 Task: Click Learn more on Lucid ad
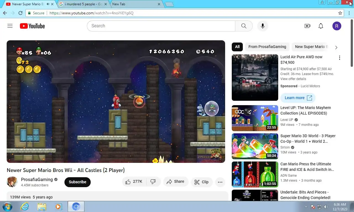(298, 98)
